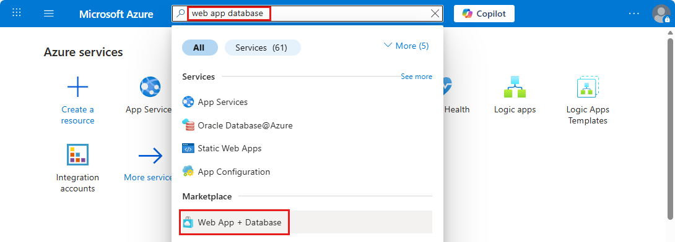Click the Create a resource plus icon

pyautogui.click(x=78, y=87)
